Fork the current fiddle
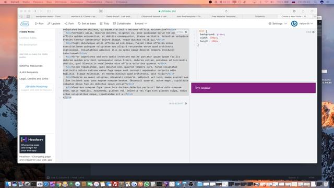Screen dimensions: 334x188 tap(69, 23)
